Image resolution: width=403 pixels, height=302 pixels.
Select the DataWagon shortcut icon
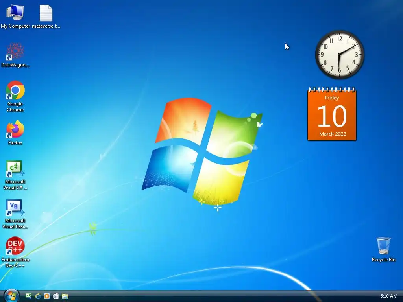click(x=15, y=55)
